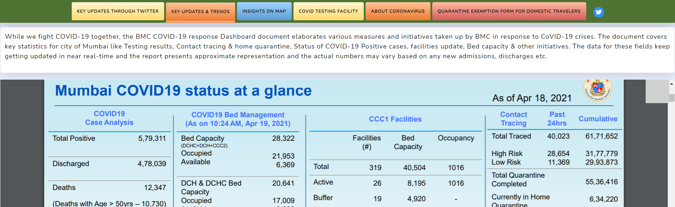Click the COVID19 Case Analysis header
The image size is (675, 207).
[109, 118]
